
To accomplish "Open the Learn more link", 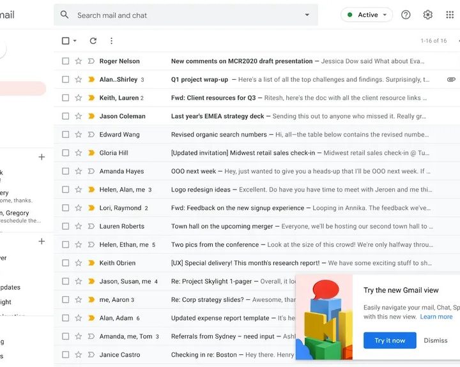I will [436, 317].
